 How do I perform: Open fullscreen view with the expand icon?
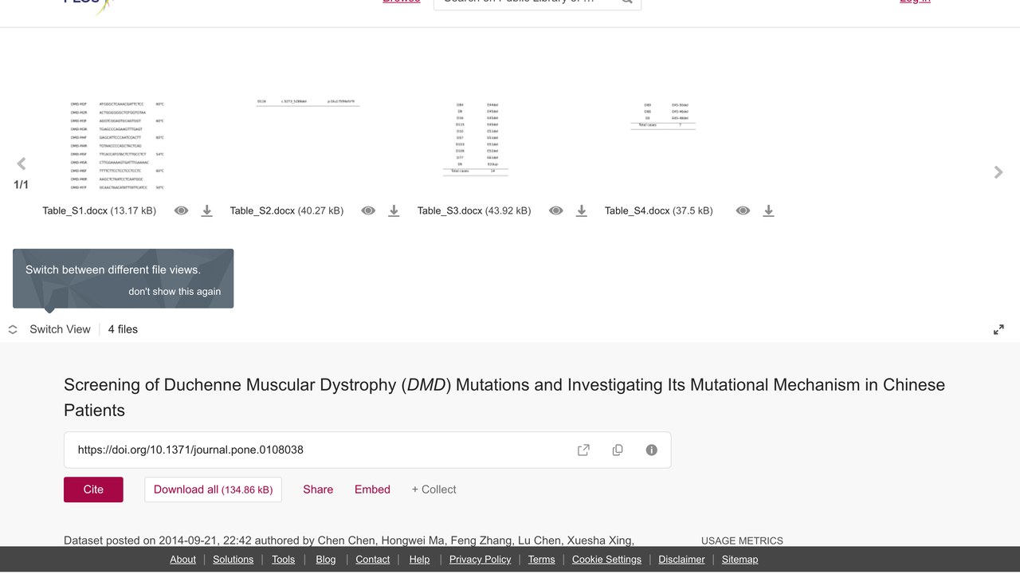998,329
